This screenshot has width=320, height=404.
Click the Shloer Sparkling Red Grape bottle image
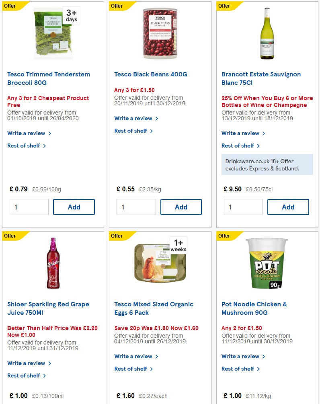[53, 263]
